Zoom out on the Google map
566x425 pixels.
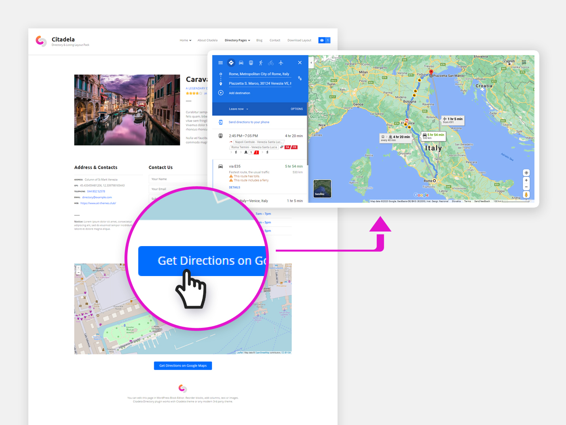coord(526,187)
